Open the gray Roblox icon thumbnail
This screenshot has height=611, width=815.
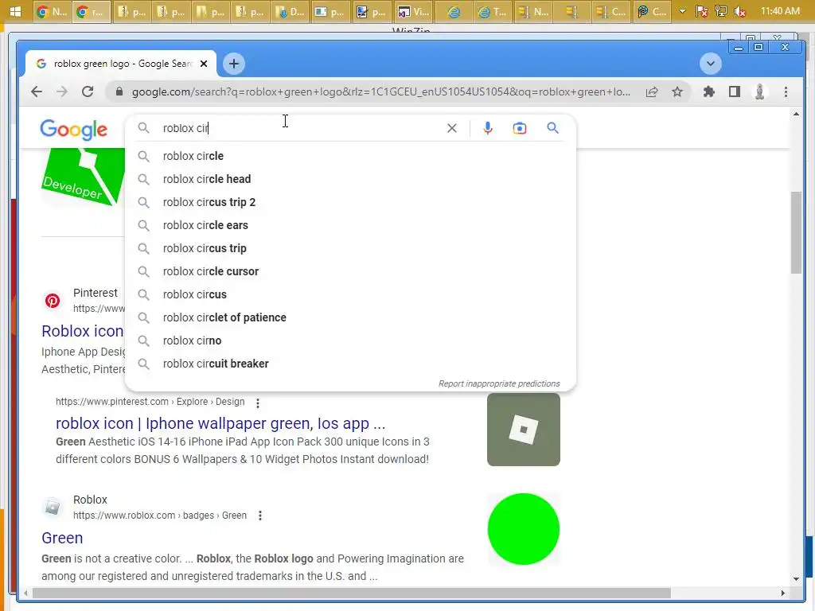tap(524, 430)
